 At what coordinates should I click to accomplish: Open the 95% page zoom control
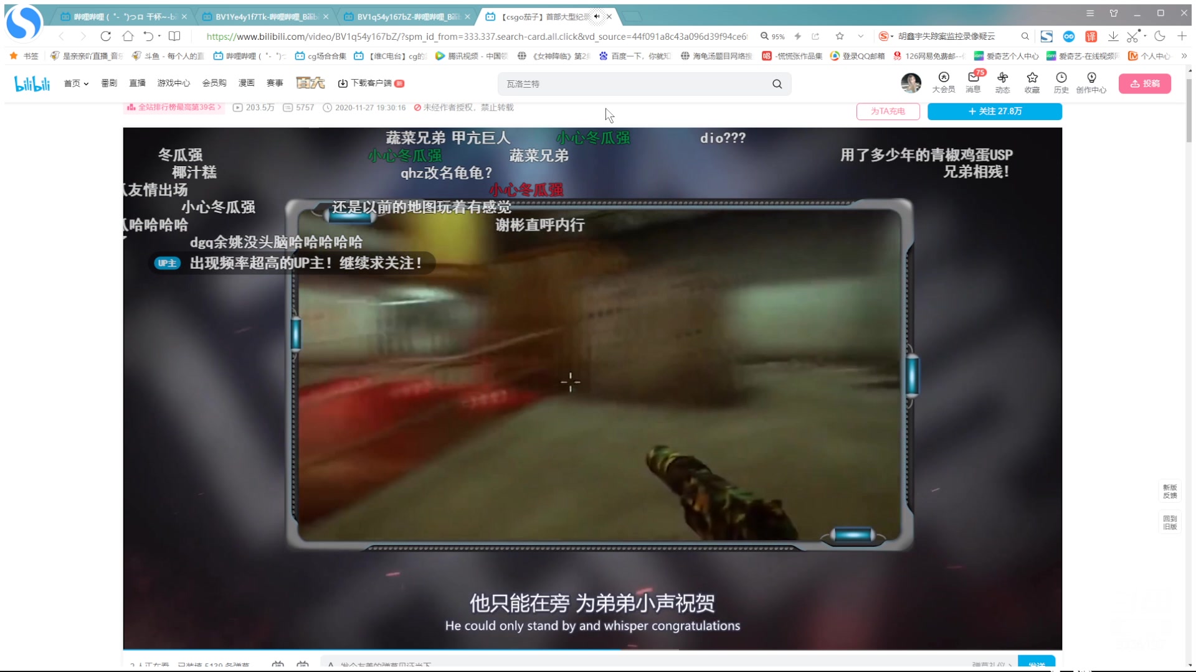pos(772,36)
